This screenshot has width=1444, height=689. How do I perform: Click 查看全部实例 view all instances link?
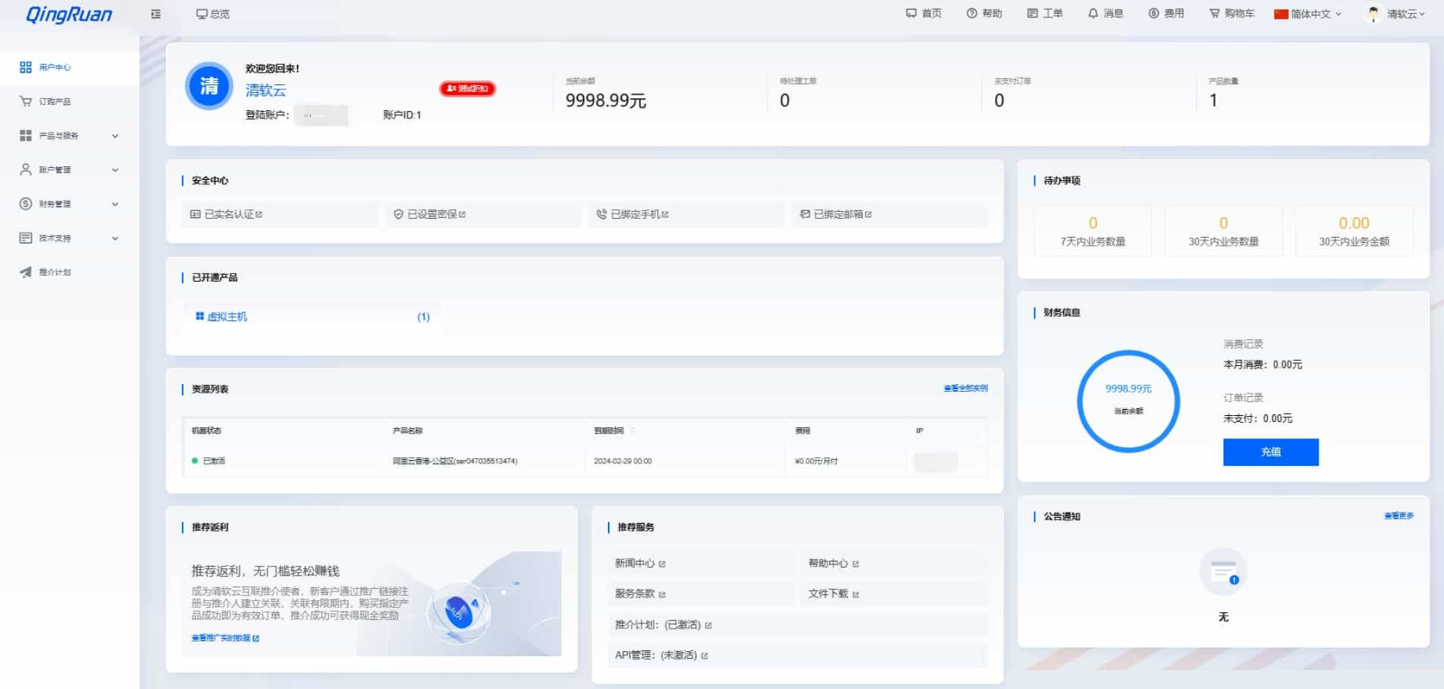coord(965,388)
